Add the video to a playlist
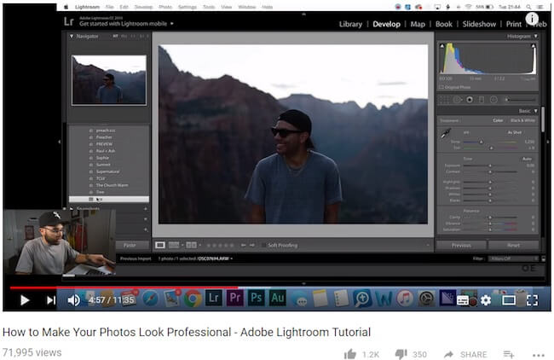This screenshot has height=360, width=554. (509, 354)
